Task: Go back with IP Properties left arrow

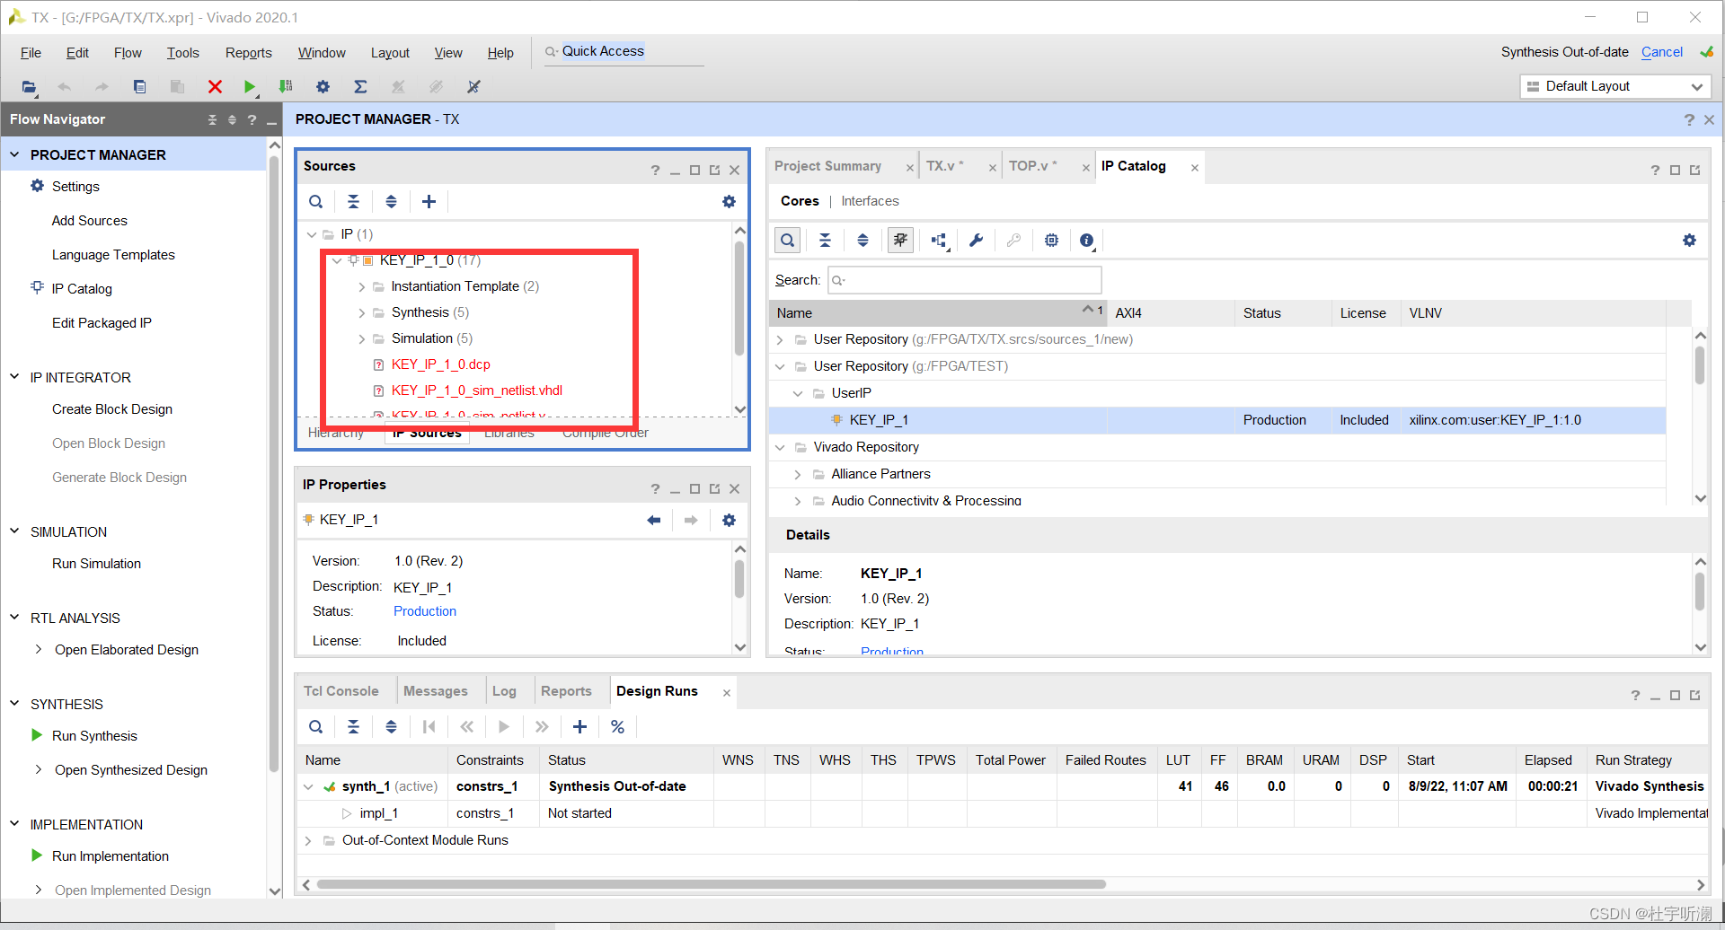Action: tap(654, 521)
